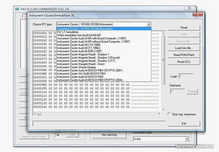The width and height of the screenshot is (219, 152).
Task: Open Load from file dialog
Action: click(x=184, y=48)
